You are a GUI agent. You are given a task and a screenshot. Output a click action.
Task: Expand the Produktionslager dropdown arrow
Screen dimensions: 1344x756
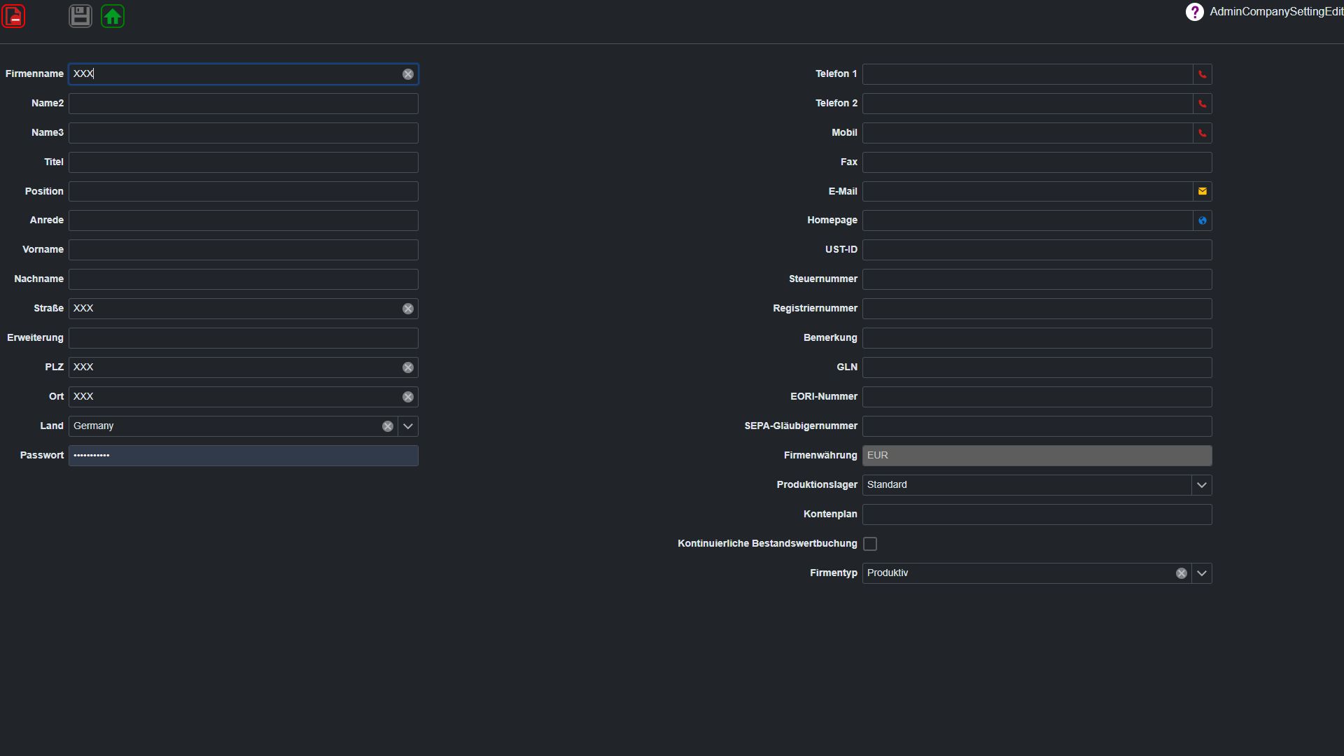tap(1202, 485)
